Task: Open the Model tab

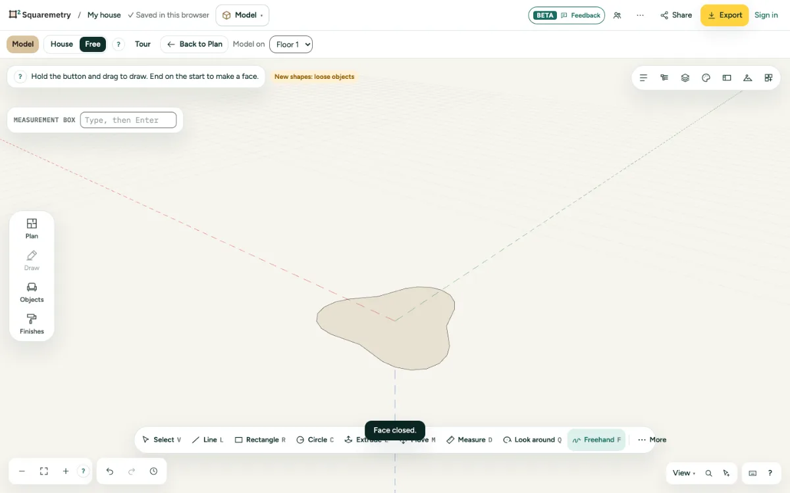Action: tap(22, 44)
